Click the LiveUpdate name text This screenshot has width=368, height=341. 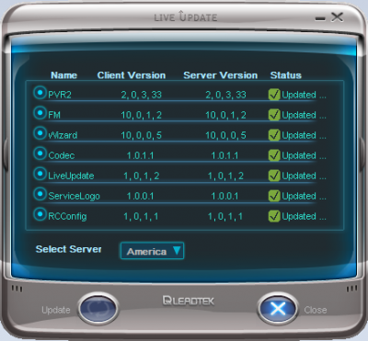71,176
